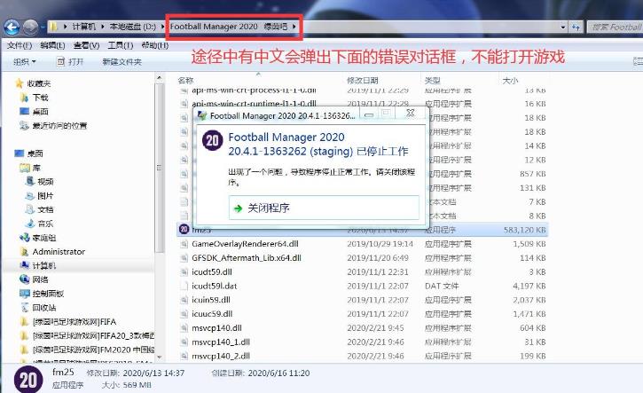Click the 本地磁盘 (D:) breadcrumb segment

(x=132, y=27)
